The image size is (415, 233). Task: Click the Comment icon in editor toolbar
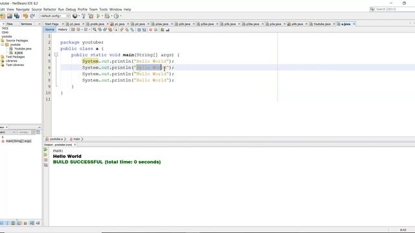[x=163, y=30]
